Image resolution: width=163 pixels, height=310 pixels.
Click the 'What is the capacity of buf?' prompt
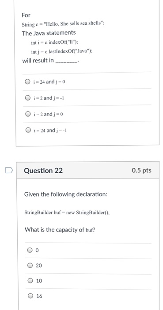60,230
